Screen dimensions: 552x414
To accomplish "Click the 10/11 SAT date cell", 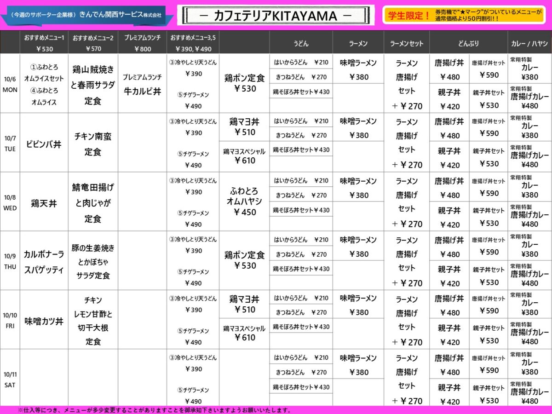I will [x=10, y=379].
